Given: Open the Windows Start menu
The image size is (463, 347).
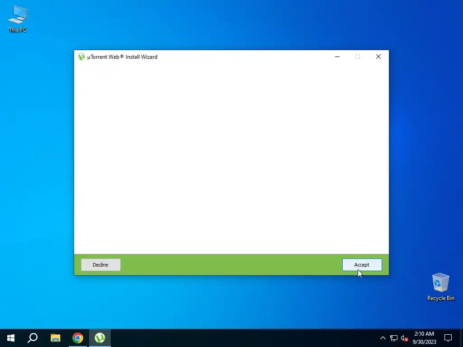Looking at the screenshot, I should click(x=11, y=338).
